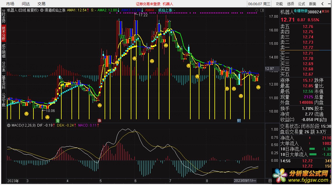Select the 卖四 12.75 quote row

[305, 32]
